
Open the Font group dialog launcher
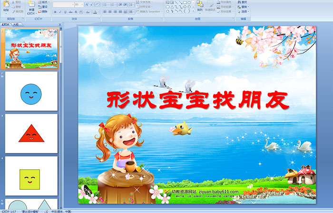(x=99, y=19)
